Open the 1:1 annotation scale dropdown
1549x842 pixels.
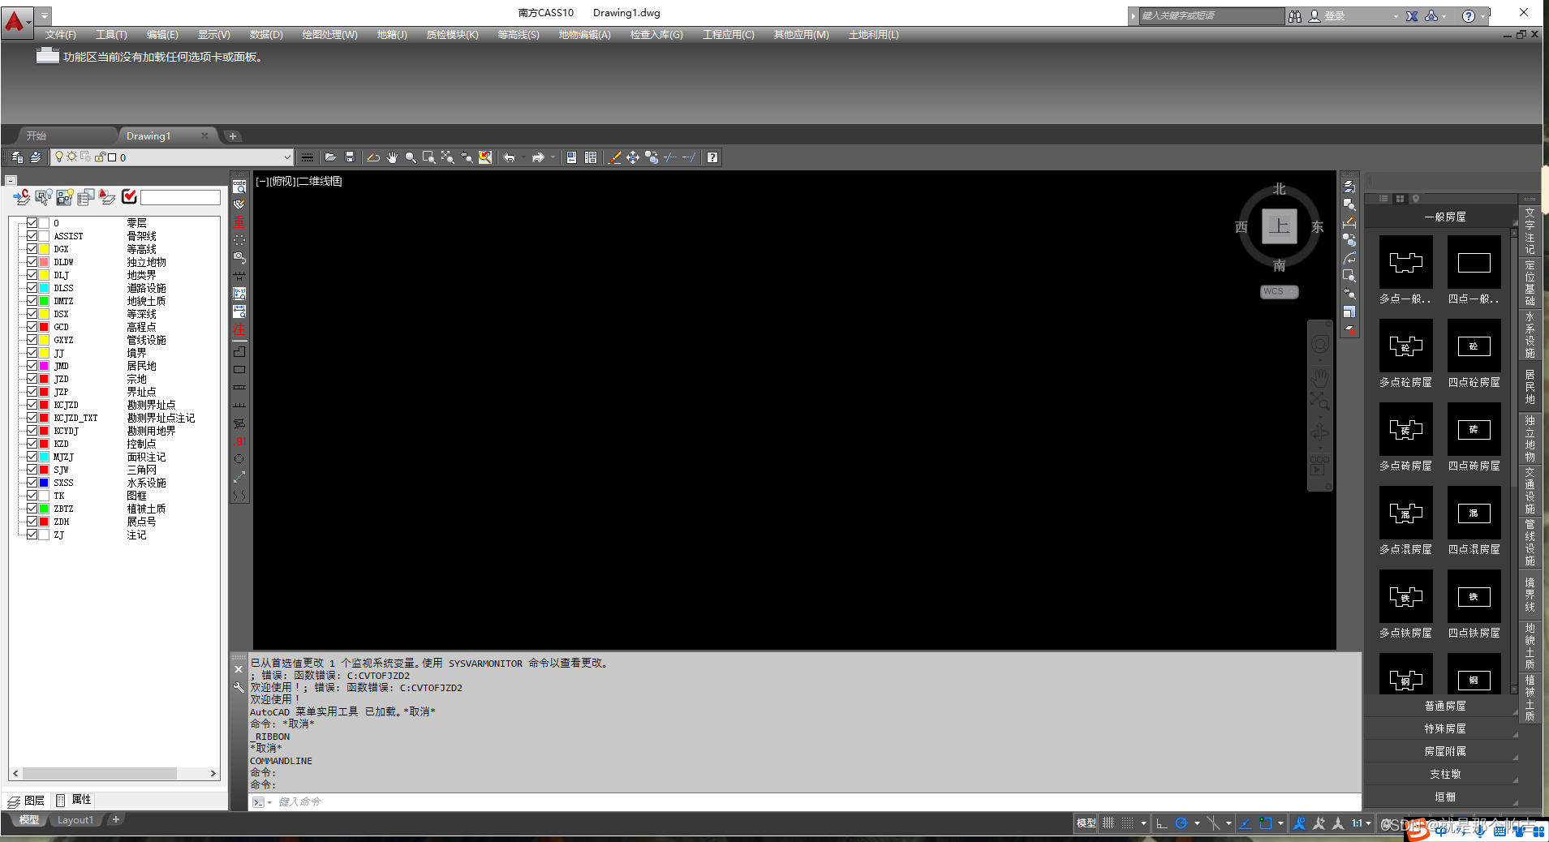1361,823
